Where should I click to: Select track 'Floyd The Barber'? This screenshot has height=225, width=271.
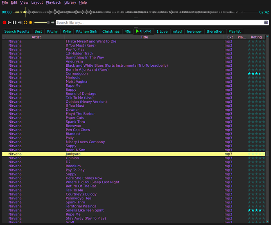coord(133,114)
